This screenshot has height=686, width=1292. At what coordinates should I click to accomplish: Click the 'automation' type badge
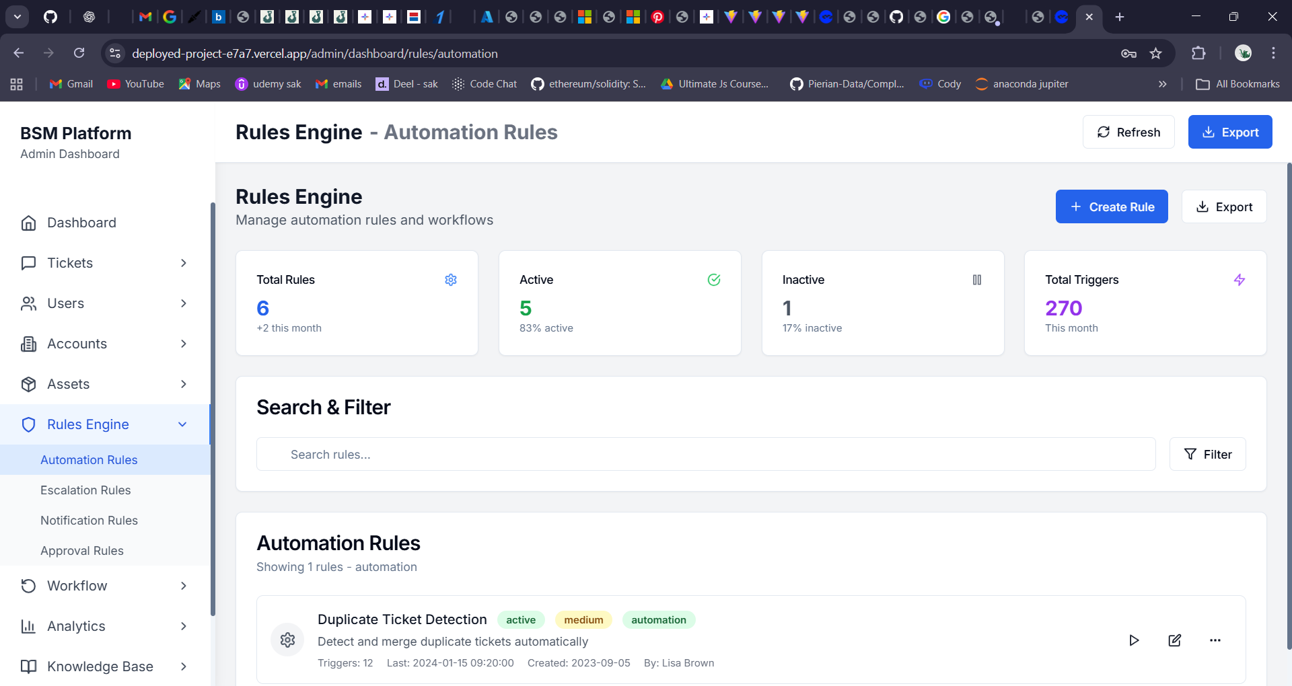(x=659, y=619)
